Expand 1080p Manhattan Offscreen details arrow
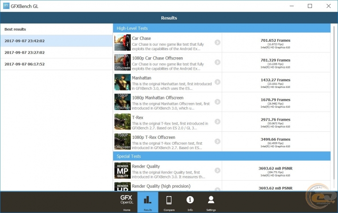 pyautogui.click(x=217, y=102)
